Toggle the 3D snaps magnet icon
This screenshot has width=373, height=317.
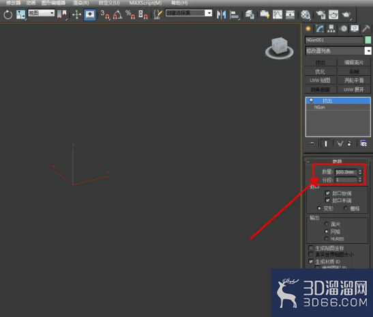coord(105,14)
